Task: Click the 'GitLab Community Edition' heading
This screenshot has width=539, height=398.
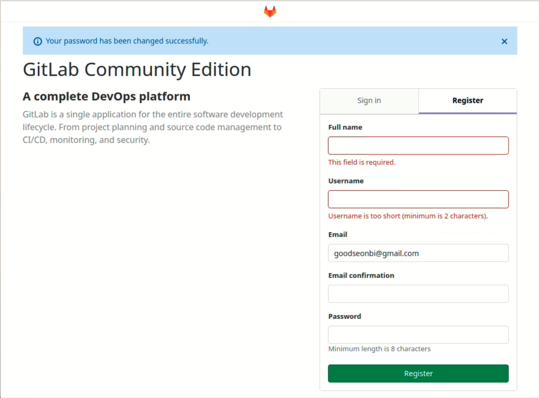Action: click(137, 70)
